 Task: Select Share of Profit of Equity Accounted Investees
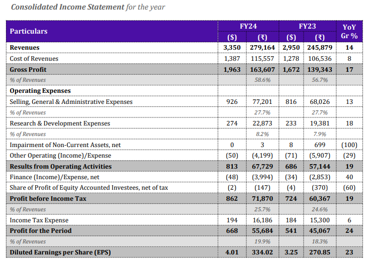click(89, 188)
